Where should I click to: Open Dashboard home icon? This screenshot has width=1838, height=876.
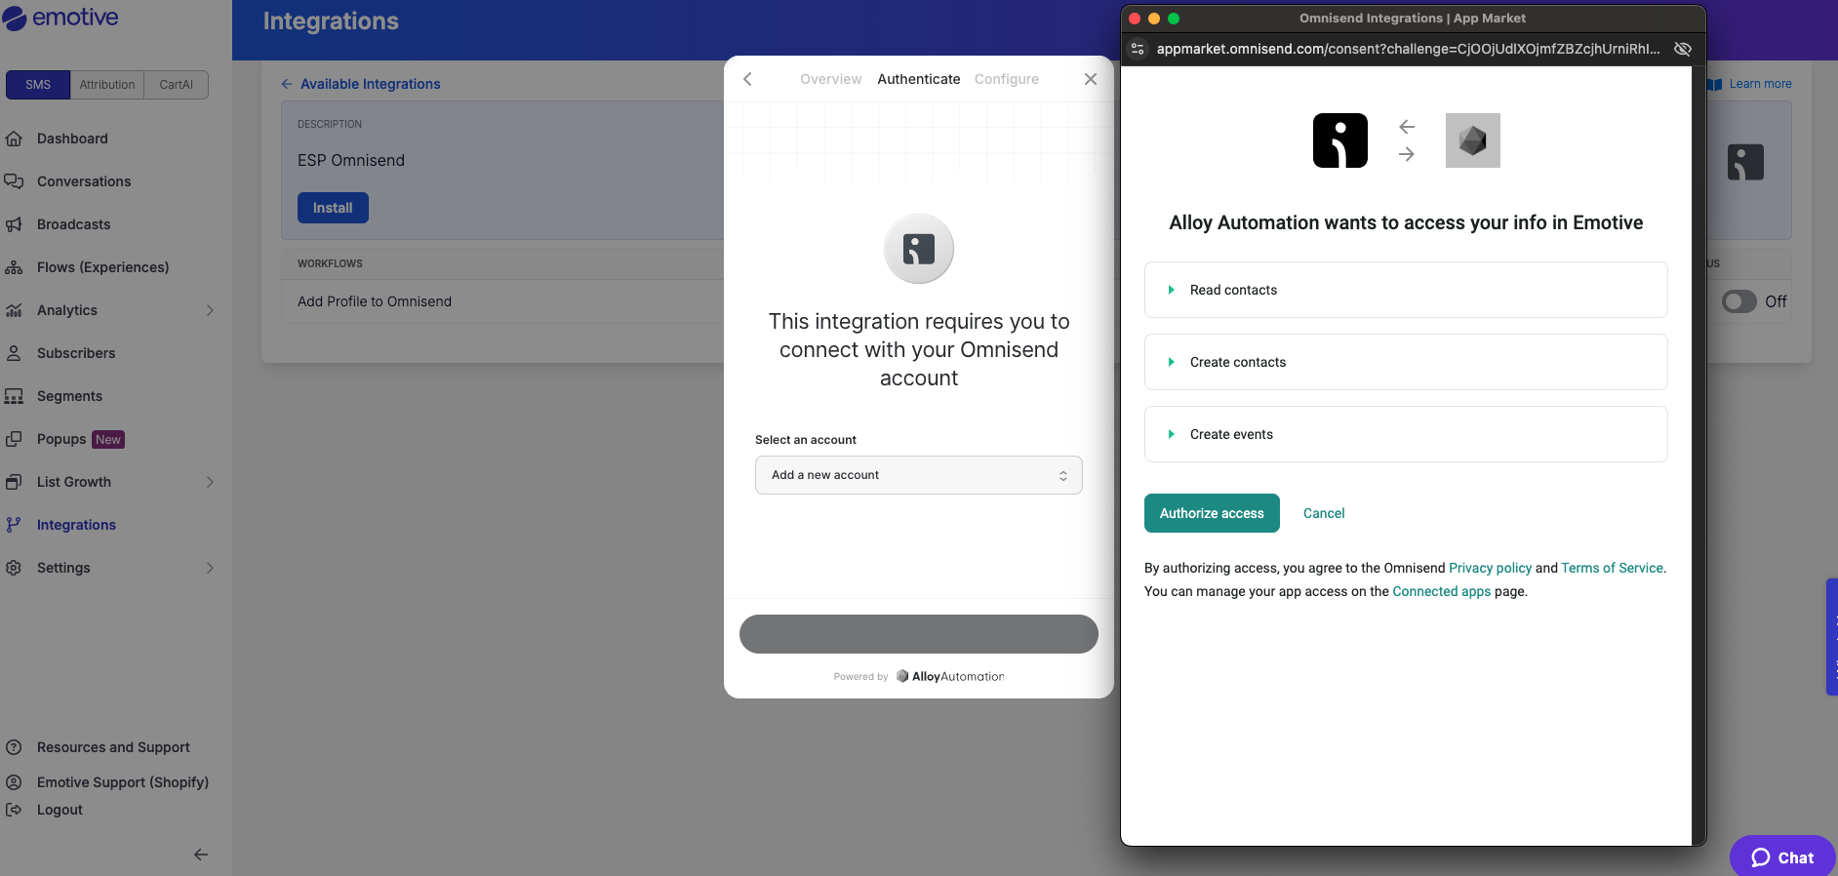coord(14,139)
